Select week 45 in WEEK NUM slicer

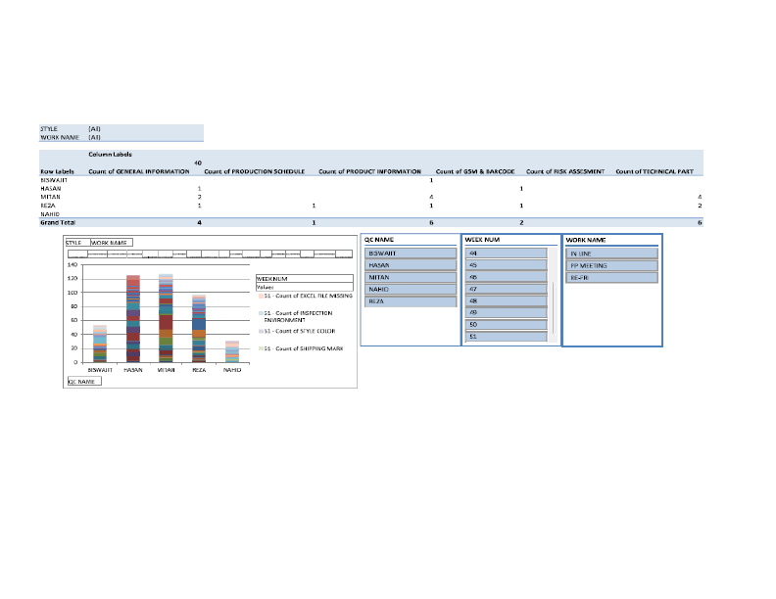[x=507, y=265]
